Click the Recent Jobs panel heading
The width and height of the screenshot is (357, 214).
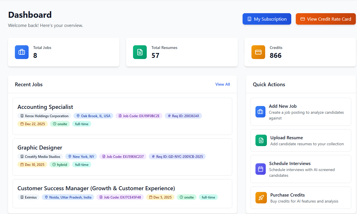[29, 85]
